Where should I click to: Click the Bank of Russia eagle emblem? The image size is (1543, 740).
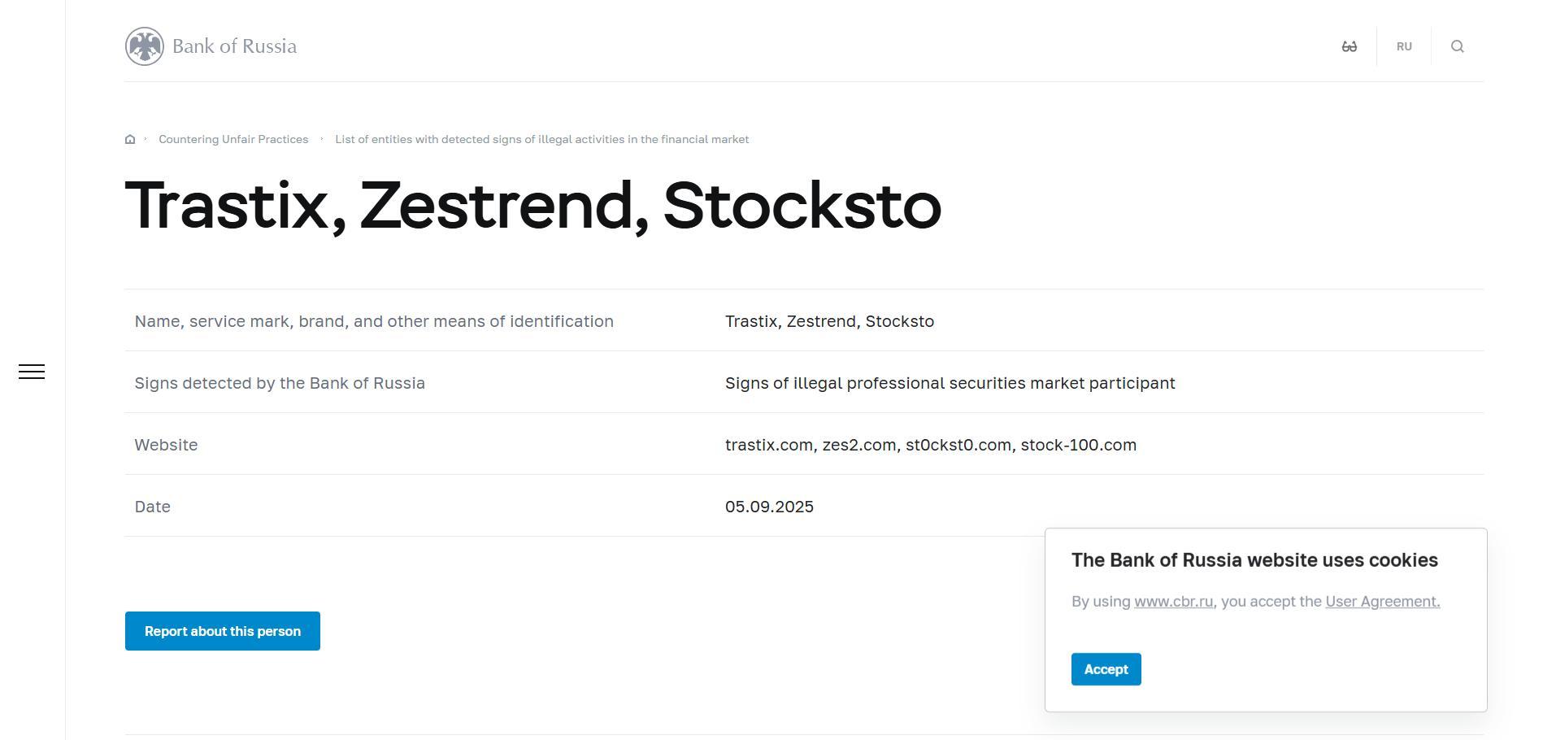tap(145, 46)
